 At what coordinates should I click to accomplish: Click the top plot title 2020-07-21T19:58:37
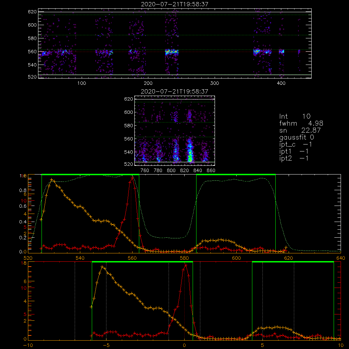click(174, 4)
